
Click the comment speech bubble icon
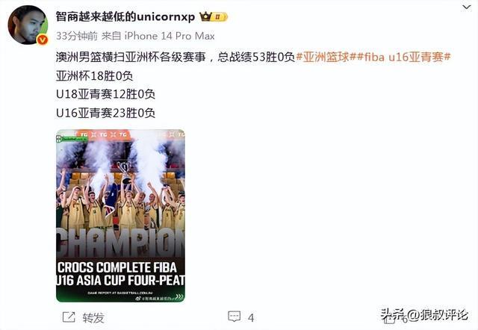tap(234, 317)
